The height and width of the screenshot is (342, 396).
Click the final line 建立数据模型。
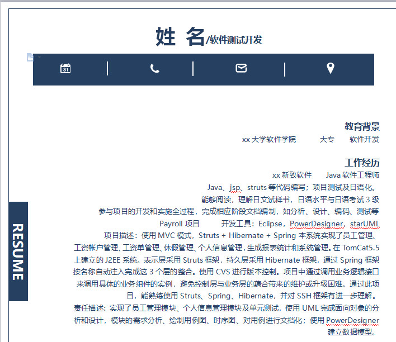click(x=352, y=332)
